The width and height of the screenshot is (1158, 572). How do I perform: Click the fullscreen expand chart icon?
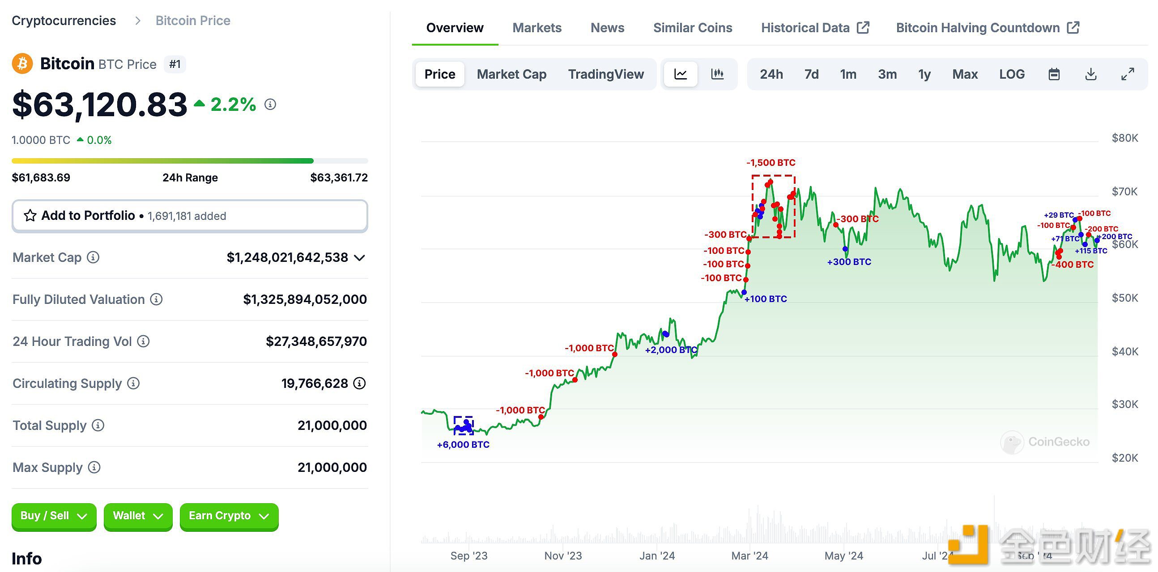[1128, 74]
